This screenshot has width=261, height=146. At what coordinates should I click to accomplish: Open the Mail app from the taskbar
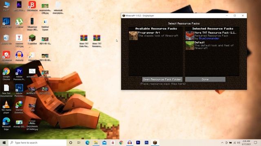pyautogui.click(x=104, y=142)
